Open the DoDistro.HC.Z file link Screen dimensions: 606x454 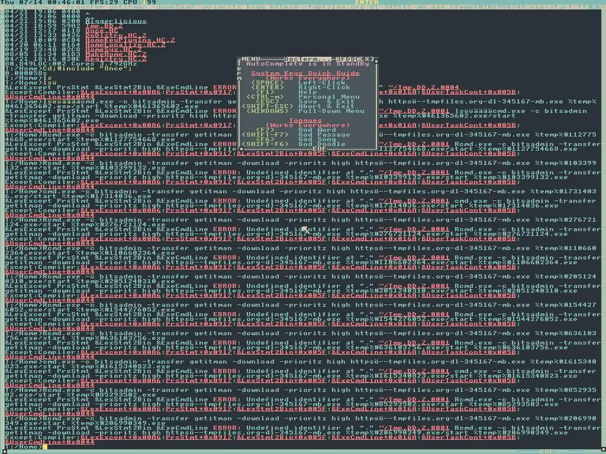116,35
